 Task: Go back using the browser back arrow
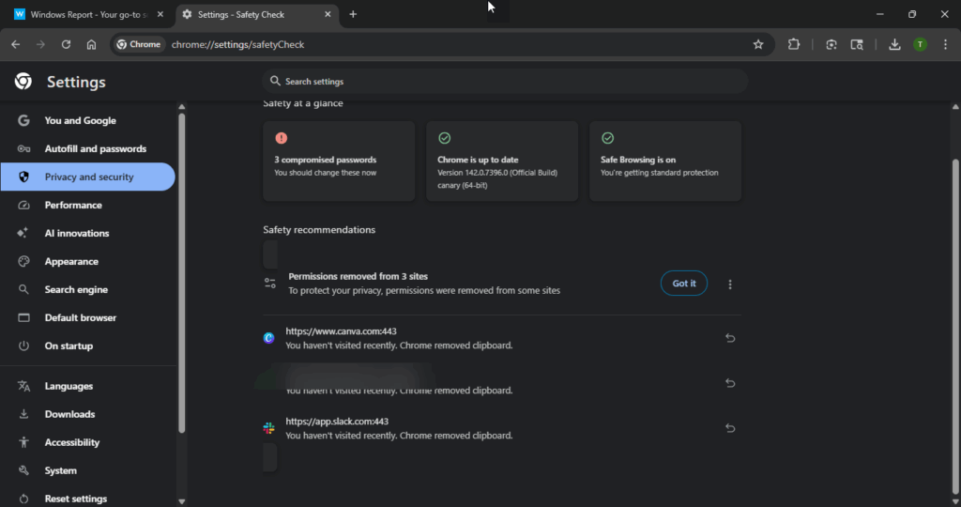[x=15, y=44]
